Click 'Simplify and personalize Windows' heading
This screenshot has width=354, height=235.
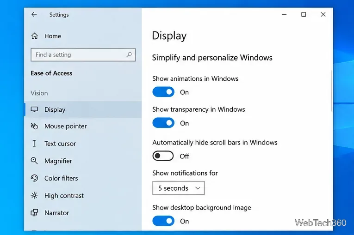(212, 58)
